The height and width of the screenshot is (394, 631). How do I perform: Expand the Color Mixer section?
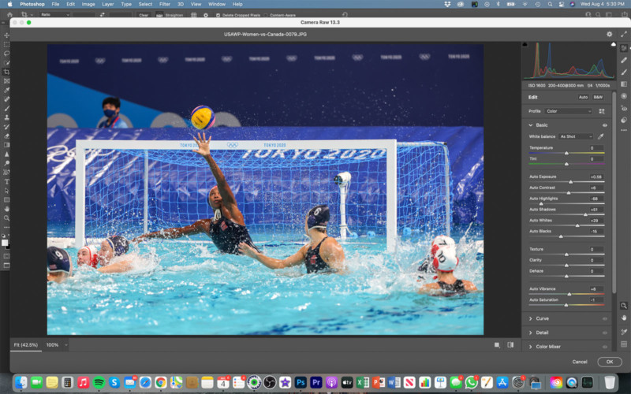coord(530,347)
